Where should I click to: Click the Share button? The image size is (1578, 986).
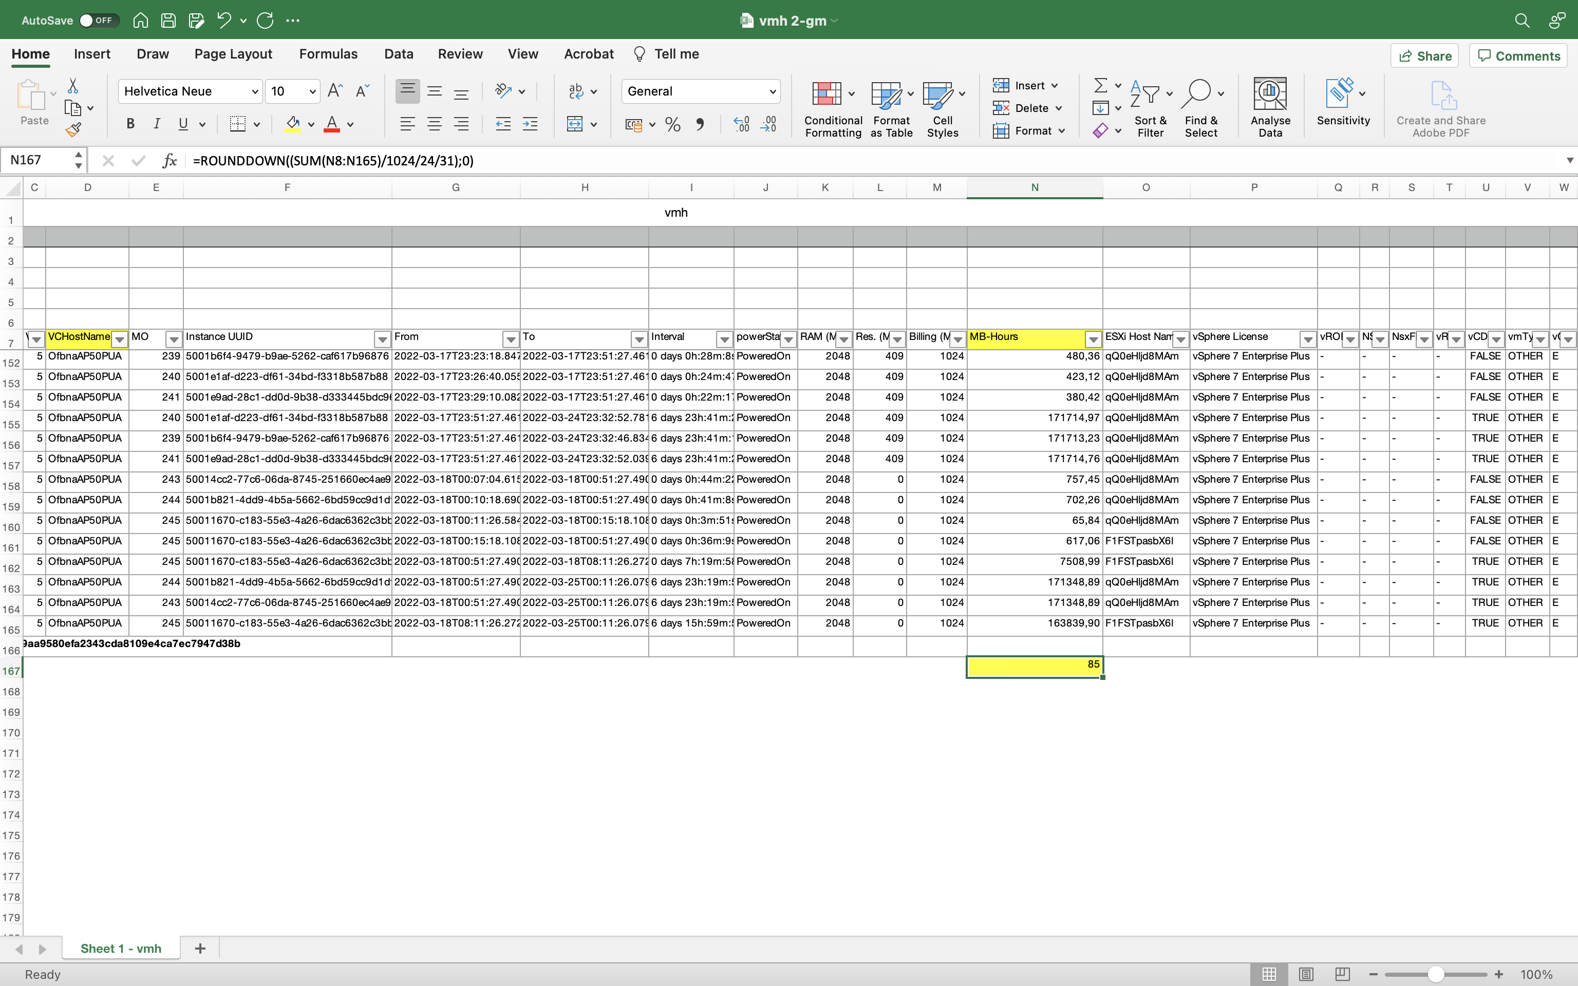[x=1425, y=56]
